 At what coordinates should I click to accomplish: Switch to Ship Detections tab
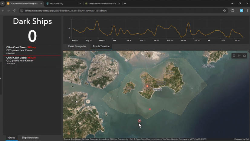tap(30, 138)
